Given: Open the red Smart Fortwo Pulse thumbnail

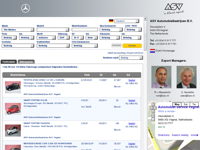Looking at the screenshot, I should pyautogui.click(x=13, y=109).
